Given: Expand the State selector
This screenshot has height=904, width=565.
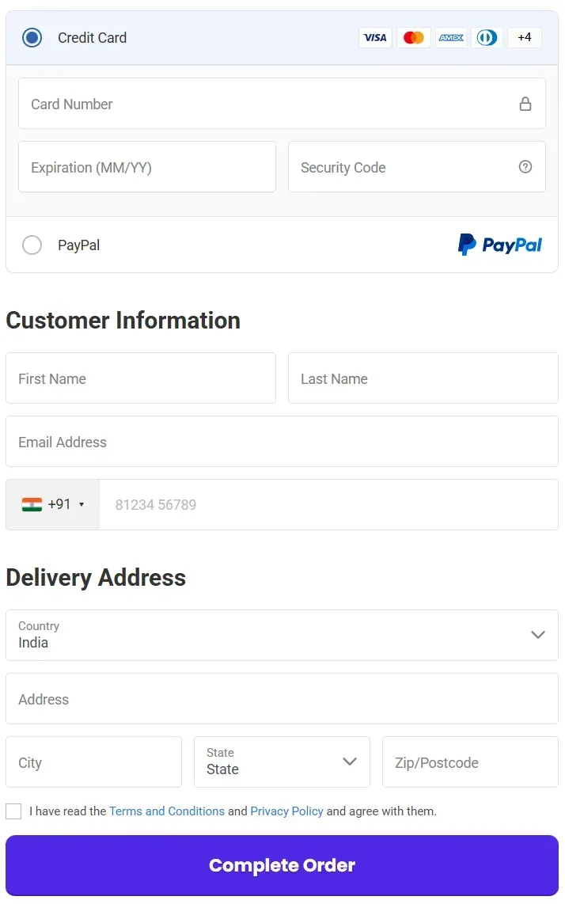Looking at the screenshot, I should tap(349, 762).
